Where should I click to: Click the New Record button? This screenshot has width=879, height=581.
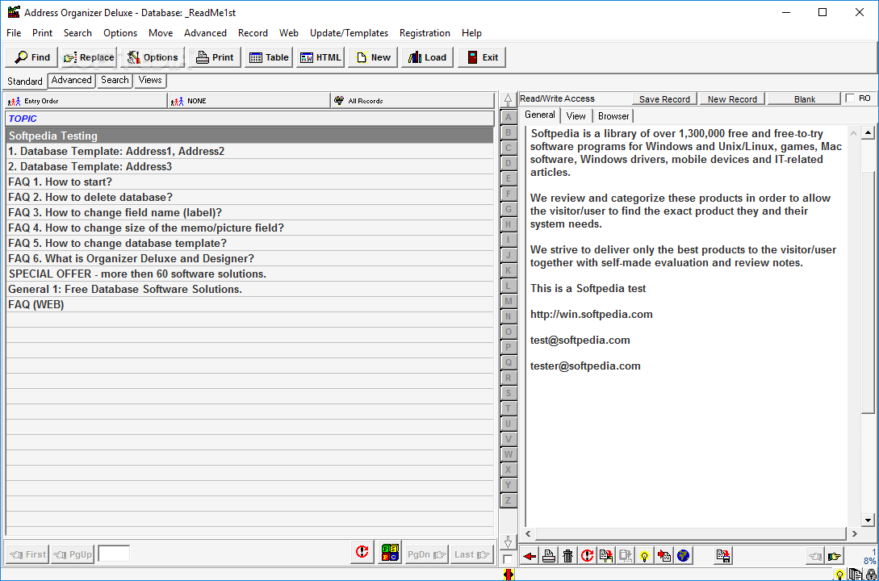(732, 99)
